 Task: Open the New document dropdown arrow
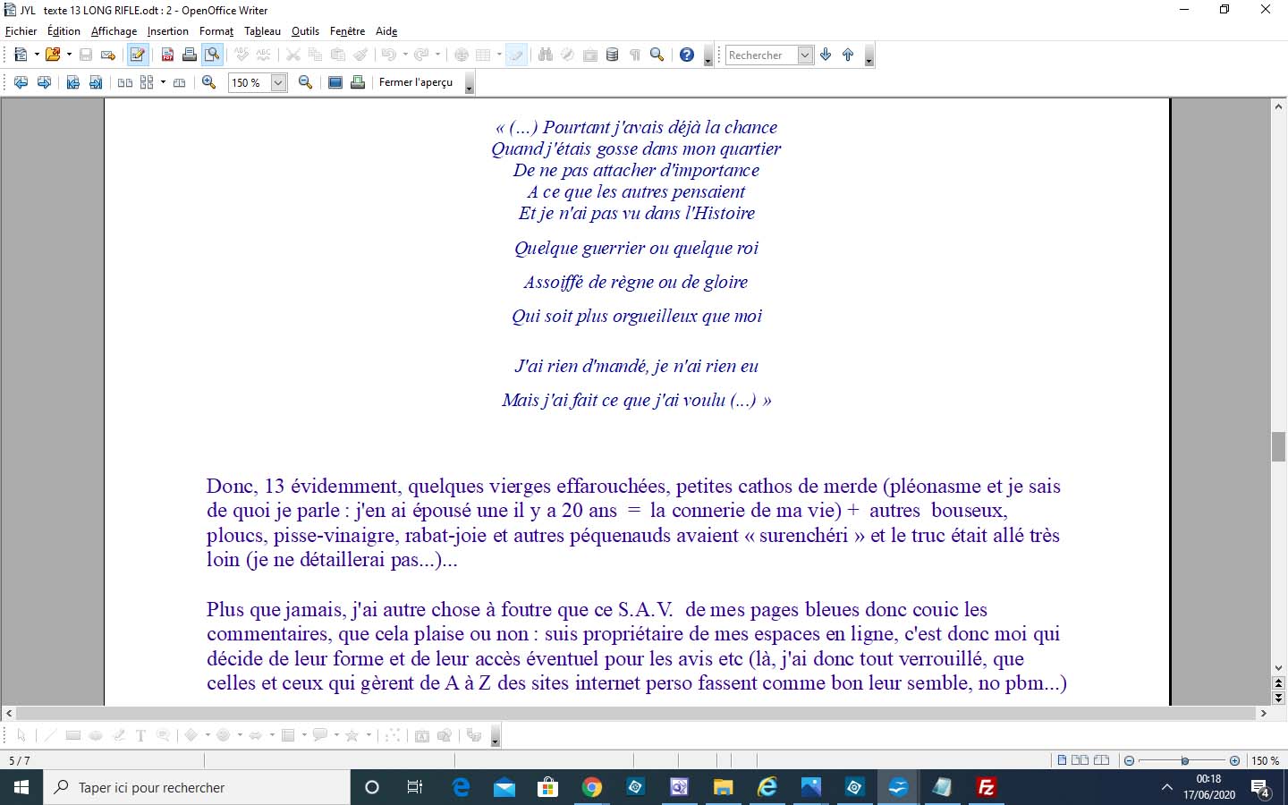tap(37, 55)
